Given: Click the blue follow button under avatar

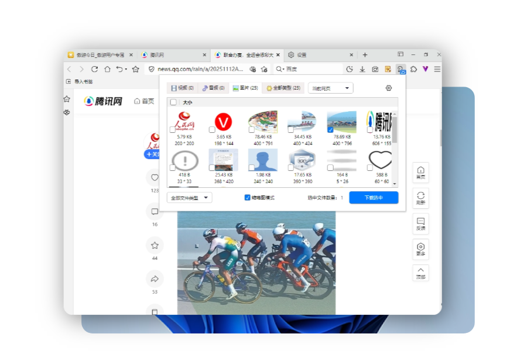Looking at the screenshot, I should tap(152, 154).
